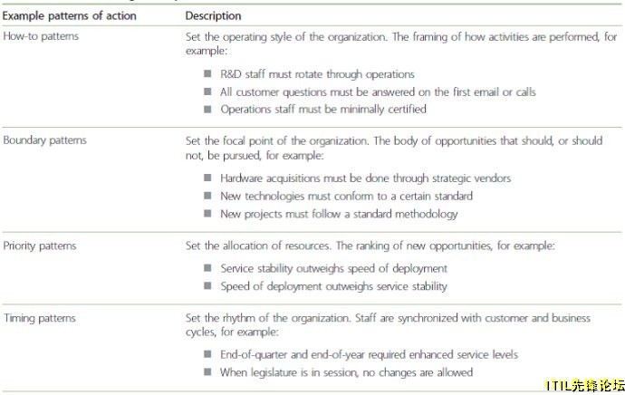This screenshot has width=625, height=395.
Task: Click bullet beside 'When legislature is in session'
Action: pos(207,371)
